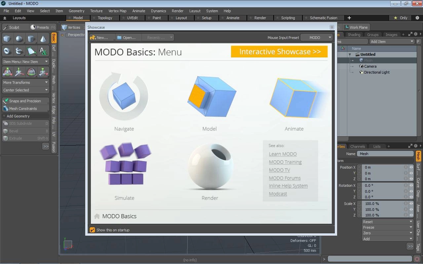Open the Learn MODO link
This screenshot has width=423, height=264.
click(x=283, y=154)
